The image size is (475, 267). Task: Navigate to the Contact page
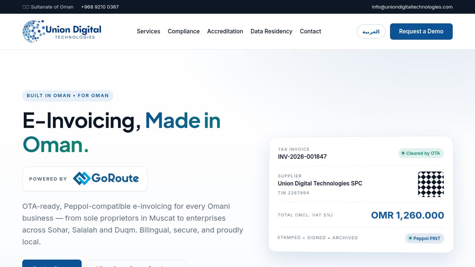(x=311, y=32)
